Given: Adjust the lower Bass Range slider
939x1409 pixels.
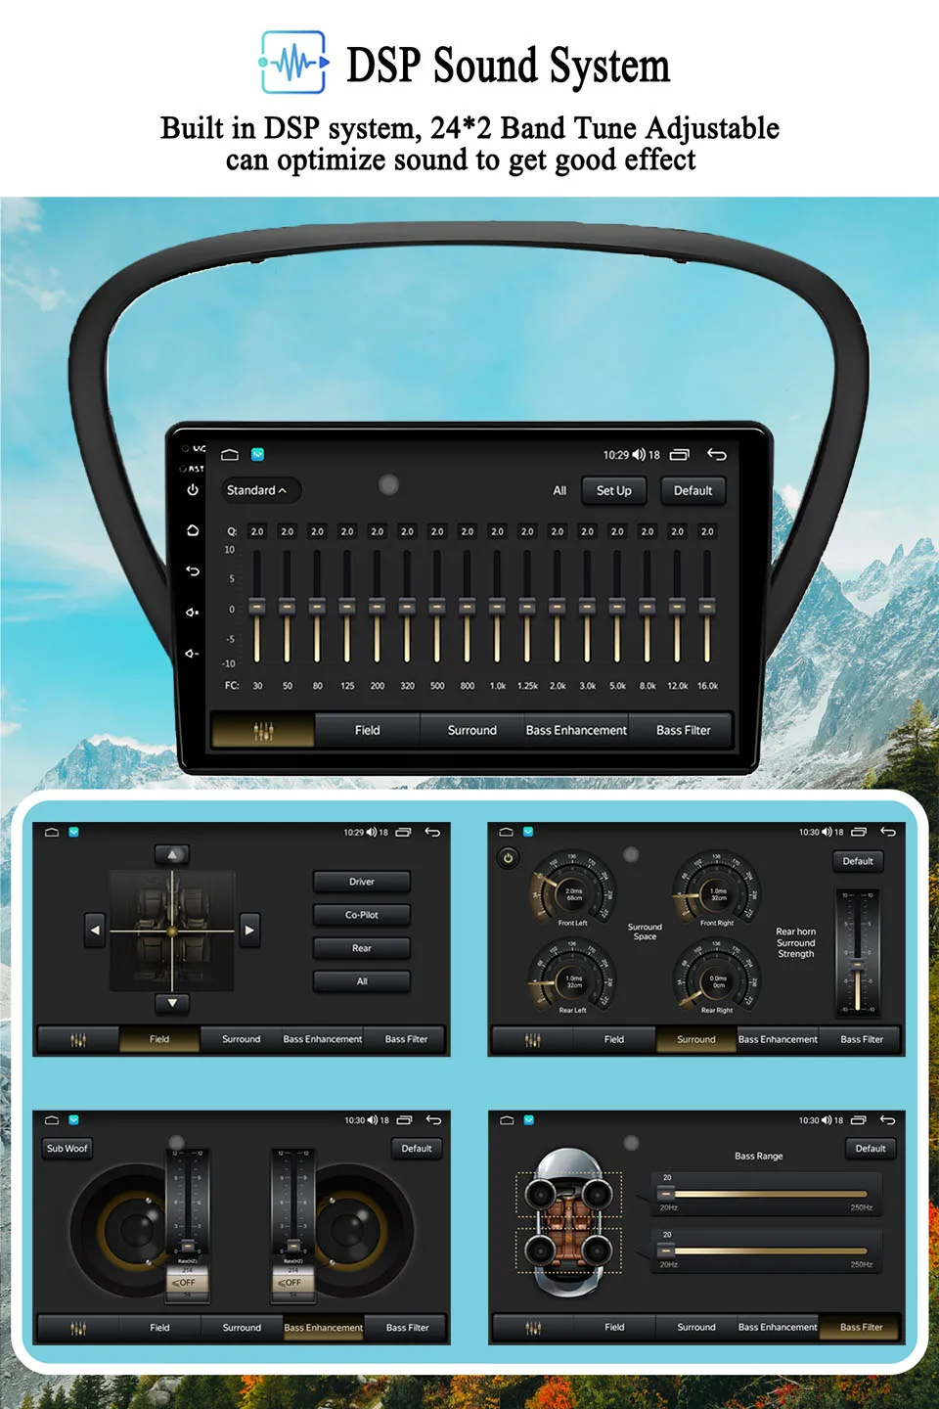Looking at the screenshot, I should [x=767, y=1251].
